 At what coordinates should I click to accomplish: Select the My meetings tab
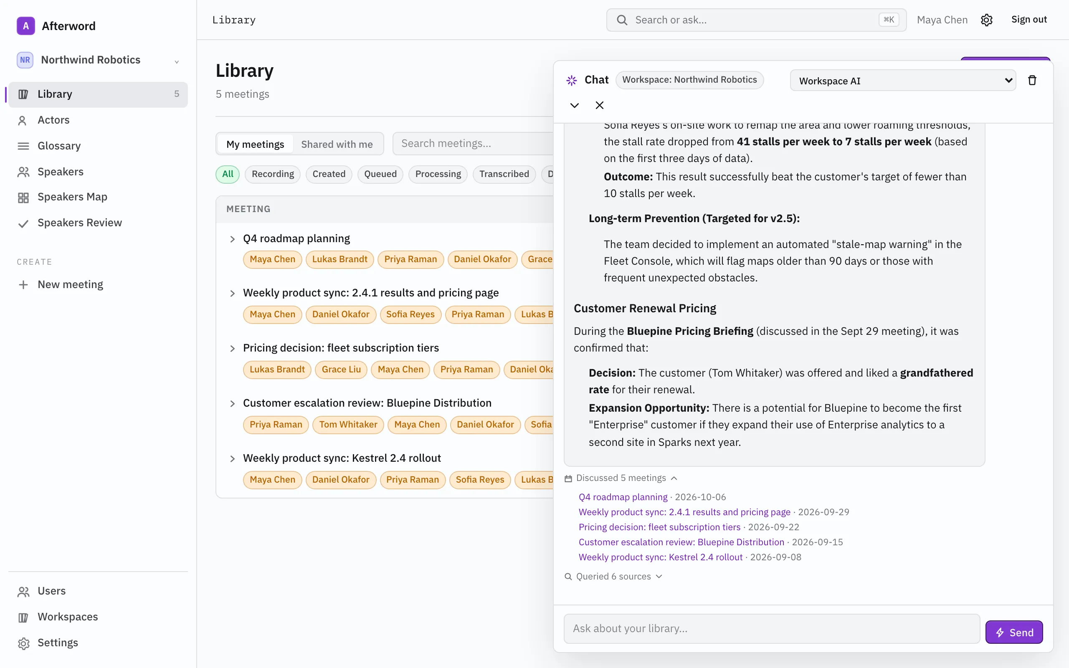[255, 144]
